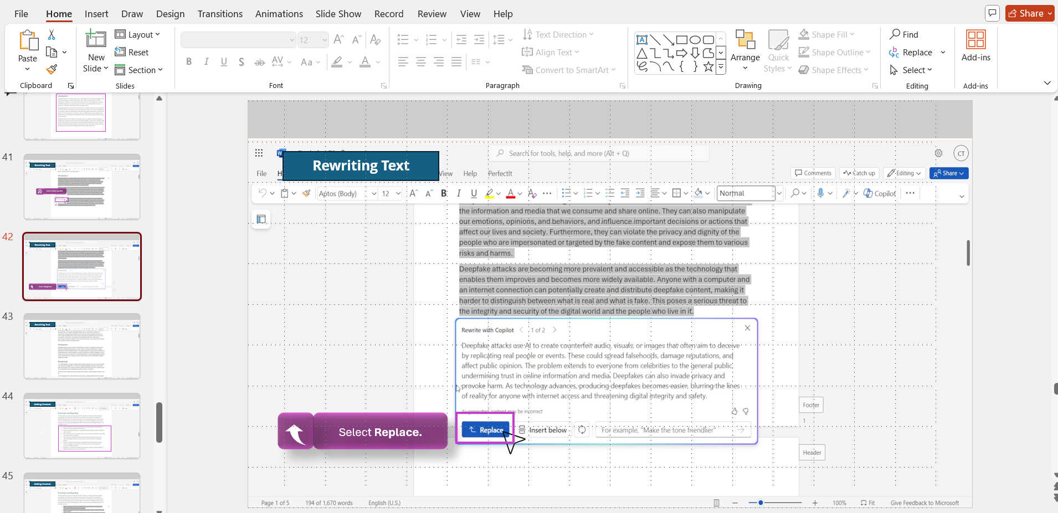The height and width of the screenshot is (513, 1058).
Task: Open Shape Effects dropdown
Action: 833,70
